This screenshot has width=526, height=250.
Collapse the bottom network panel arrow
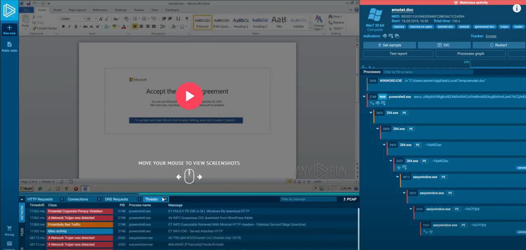click(x=22, y=199)
